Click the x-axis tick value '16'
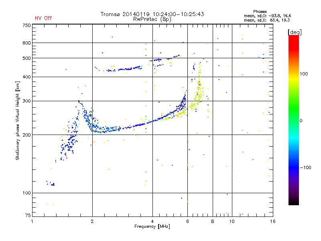This screenshot has height=241, width=321. click(x=273, y=221)
